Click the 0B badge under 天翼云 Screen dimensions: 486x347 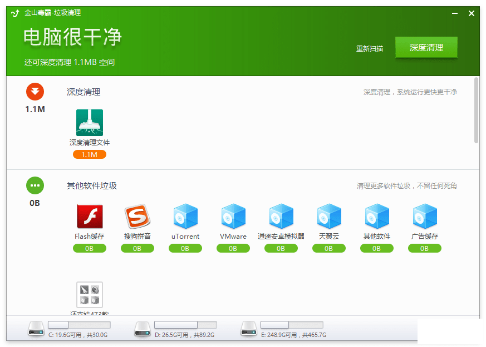click(x=329, y=248)
